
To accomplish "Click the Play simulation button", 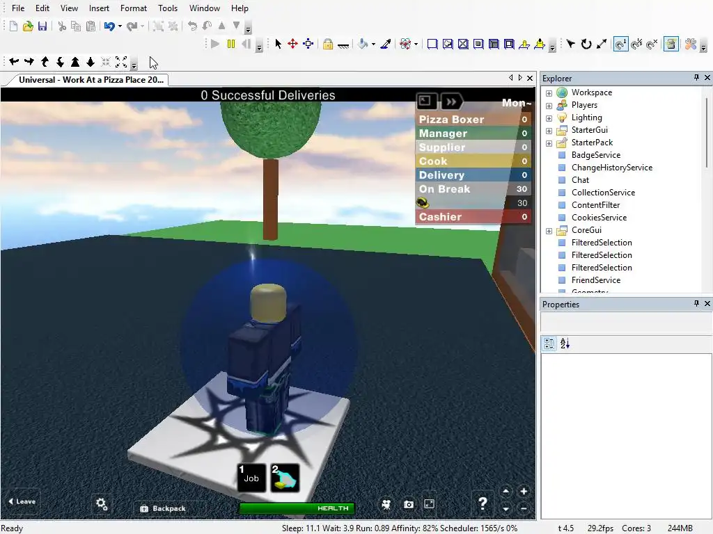I will (x=216, y=44).
